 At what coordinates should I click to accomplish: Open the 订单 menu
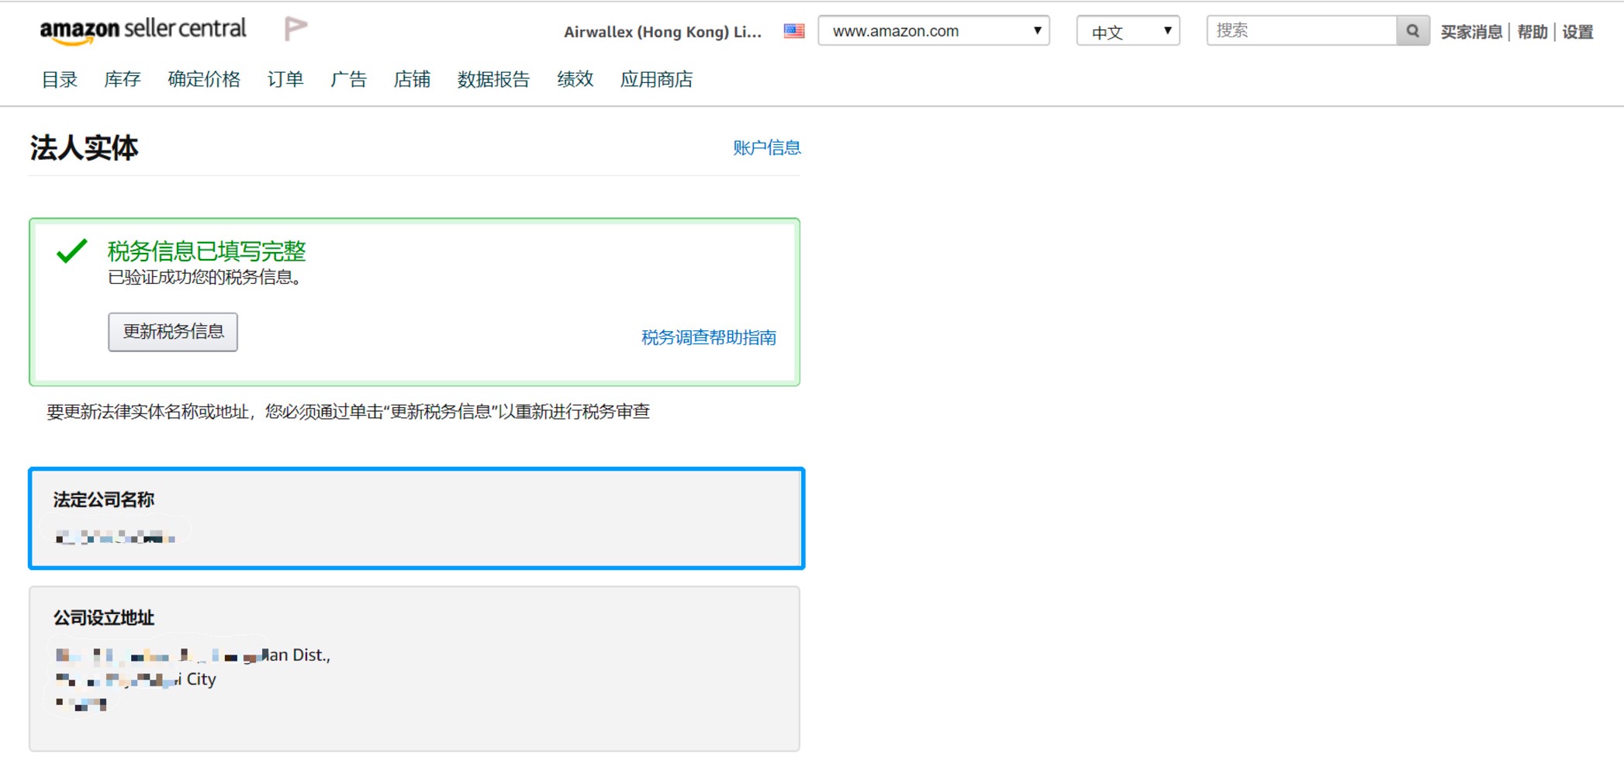(285, 80)
